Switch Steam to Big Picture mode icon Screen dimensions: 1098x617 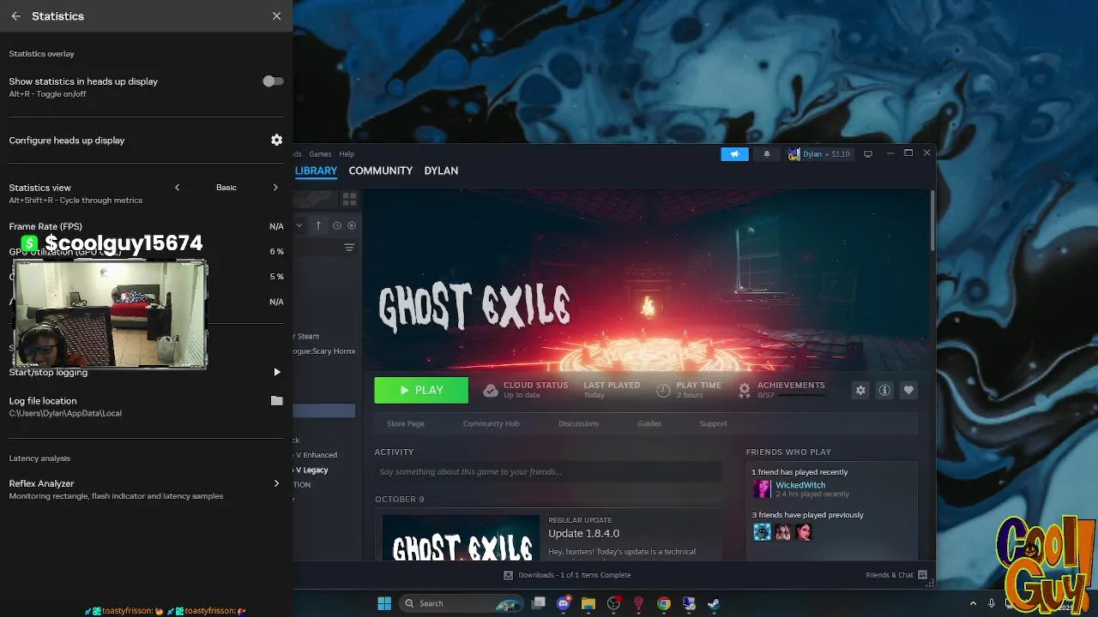868,154
